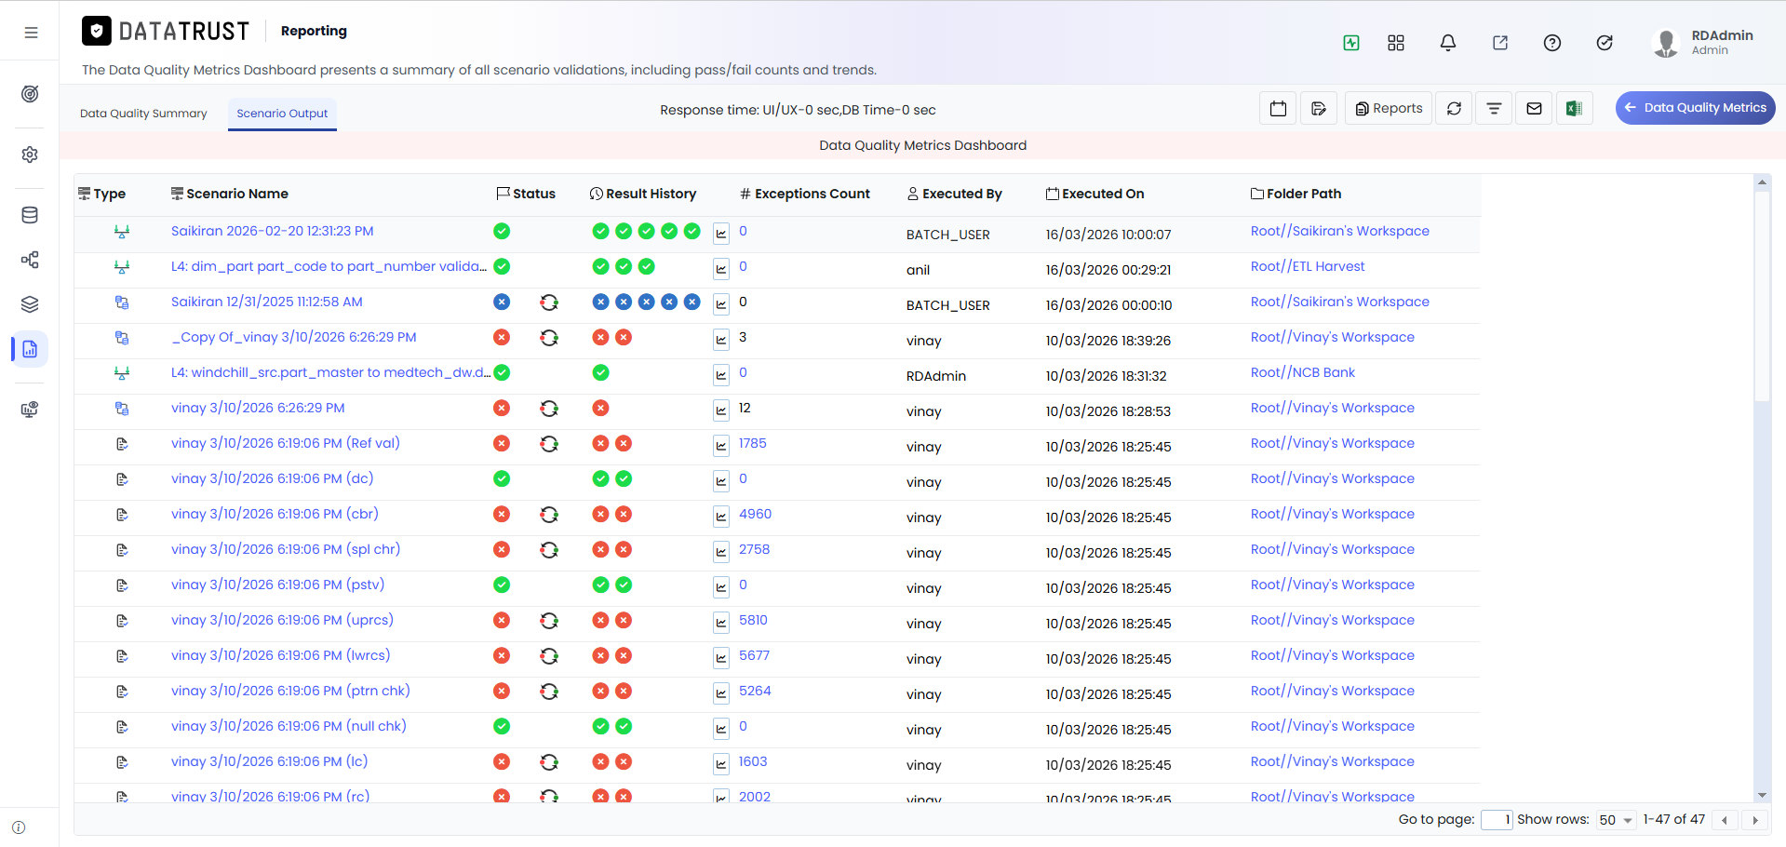Open the RDAdmin user profile menu

point(1702,43)
